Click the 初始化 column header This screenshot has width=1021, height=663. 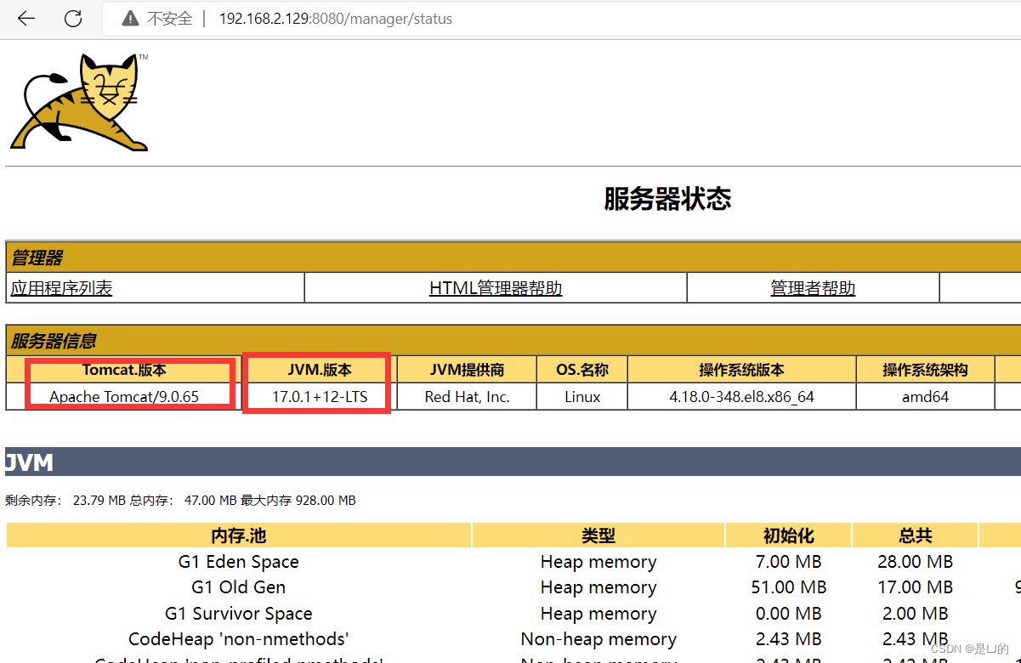pyautogui.click(x=788, y=535)
